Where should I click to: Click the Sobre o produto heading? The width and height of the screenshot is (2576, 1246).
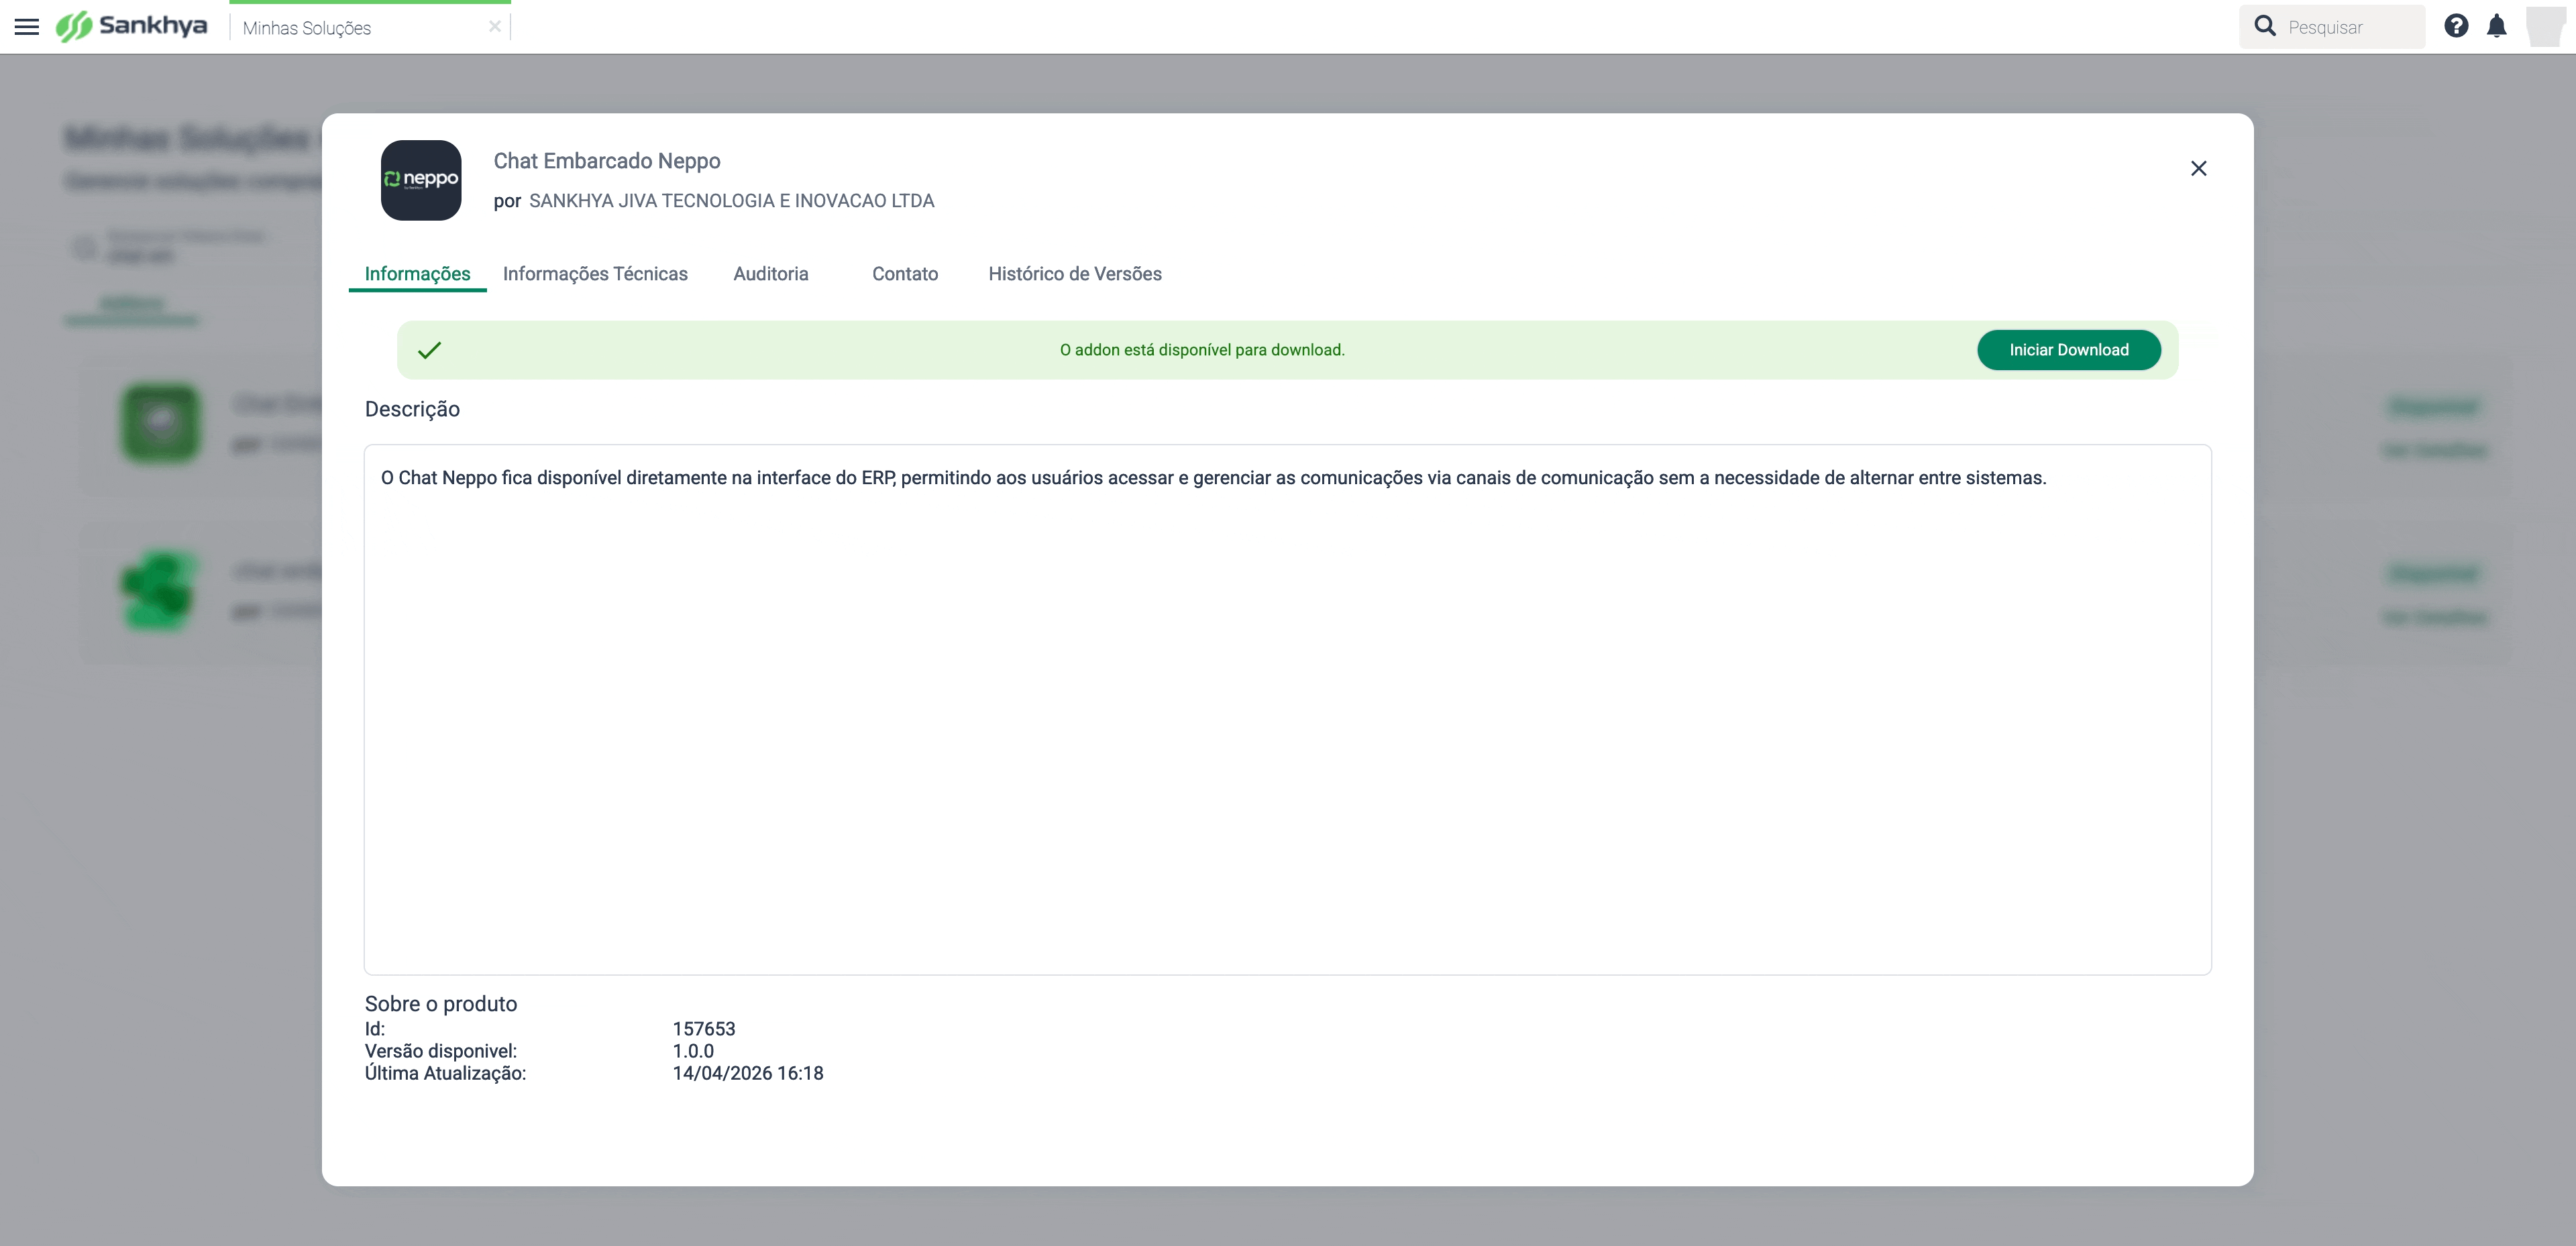click(x=441, y=1004)
